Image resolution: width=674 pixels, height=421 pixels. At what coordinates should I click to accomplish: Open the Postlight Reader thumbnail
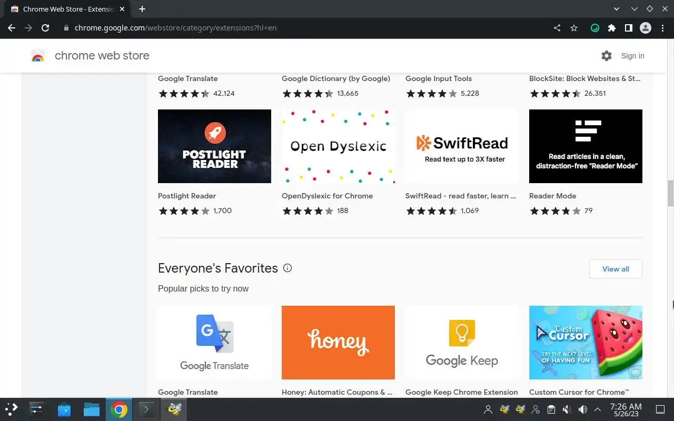(x=214, y=146)
